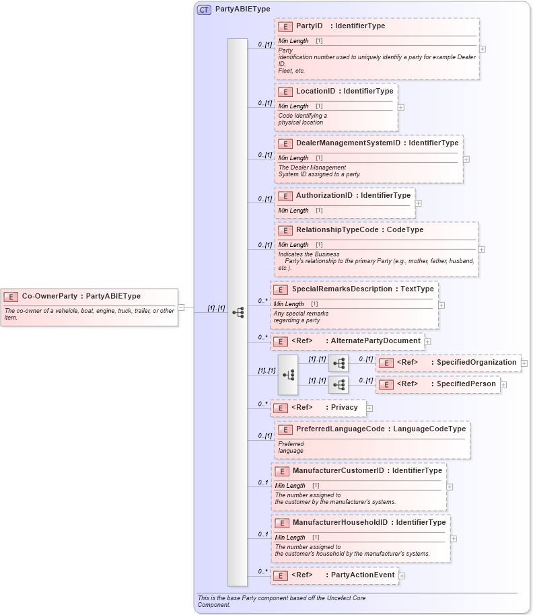Screen dimensions: 533x615
Task: Click the PartyActionEvent reference name
Action: 362,575
